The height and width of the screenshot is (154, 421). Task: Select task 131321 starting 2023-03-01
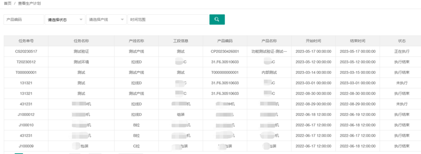pyautogui.click(x=26, y=83)
